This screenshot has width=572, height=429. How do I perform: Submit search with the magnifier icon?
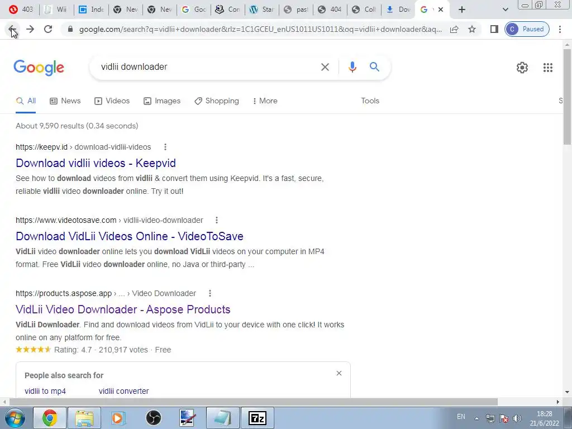click(374, 67)
